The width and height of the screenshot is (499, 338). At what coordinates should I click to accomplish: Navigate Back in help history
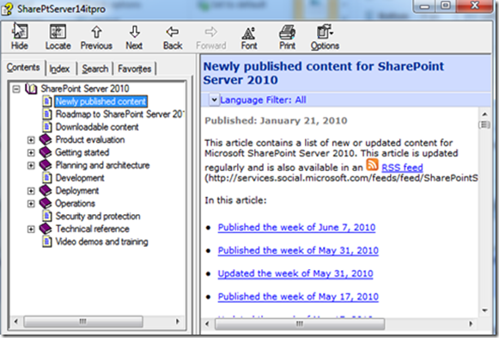click(x=173, y=36)
